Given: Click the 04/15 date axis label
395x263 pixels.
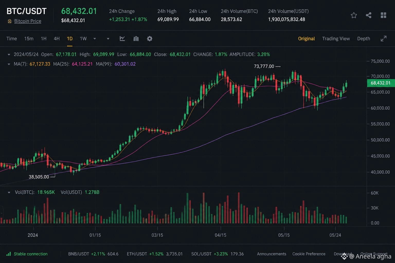Looking at the screenshot, I should tap(220, 235).
